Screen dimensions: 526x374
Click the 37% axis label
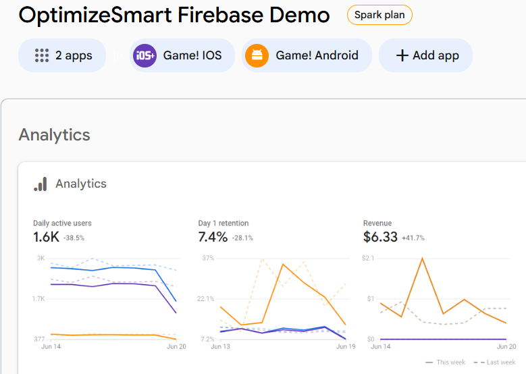pyautogui.click(x=208, y=259)
